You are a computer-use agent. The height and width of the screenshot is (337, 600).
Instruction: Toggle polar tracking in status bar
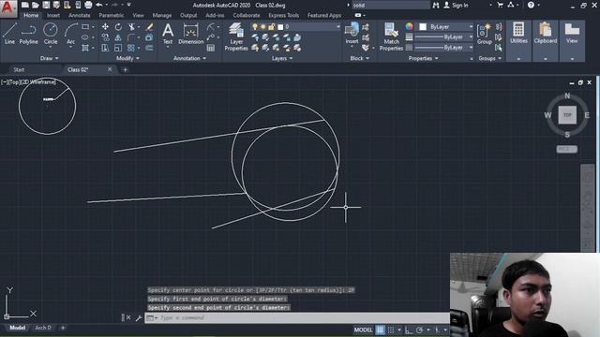(419, 330)
